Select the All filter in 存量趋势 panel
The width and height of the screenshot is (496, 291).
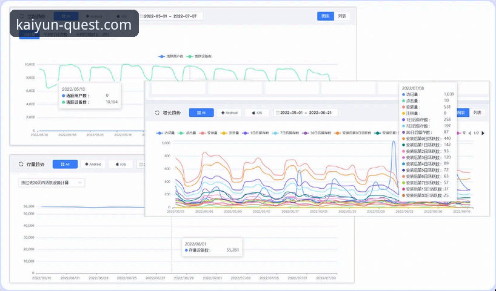[65, 164]
